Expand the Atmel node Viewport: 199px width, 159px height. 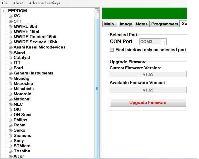[10, 53]
